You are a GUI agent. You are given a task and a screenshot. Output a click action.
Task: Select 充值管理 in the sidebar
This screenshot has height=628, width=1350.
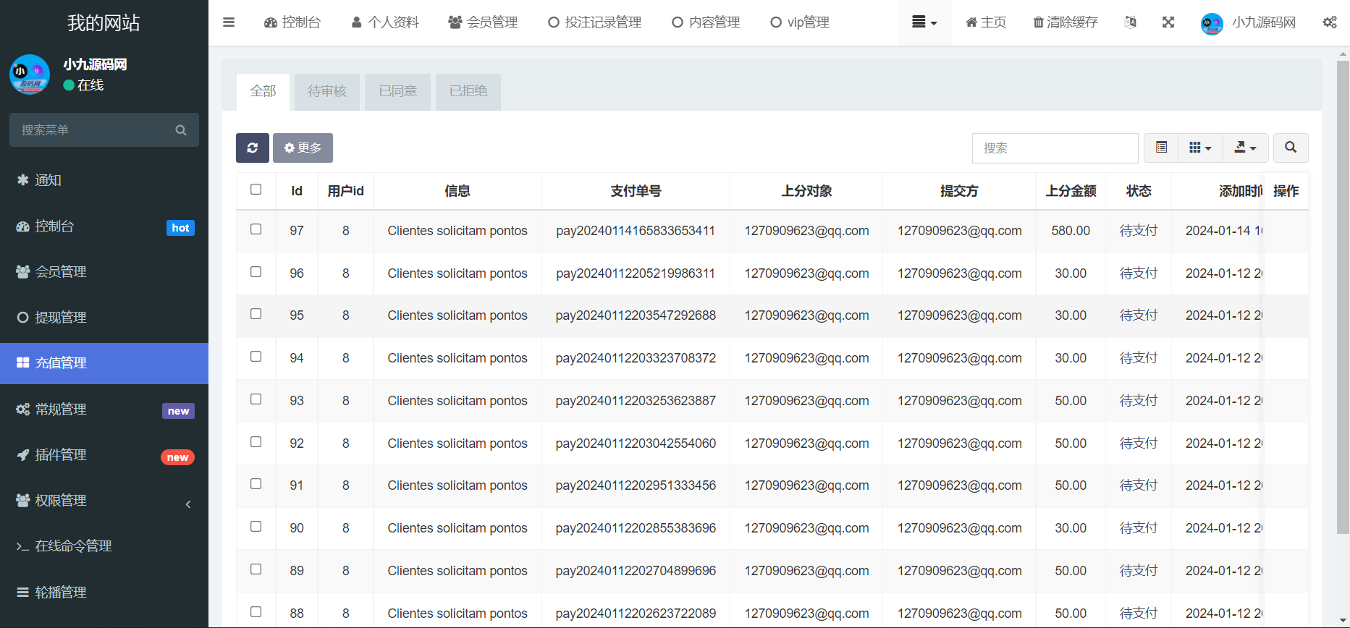[x=104, y=363]
